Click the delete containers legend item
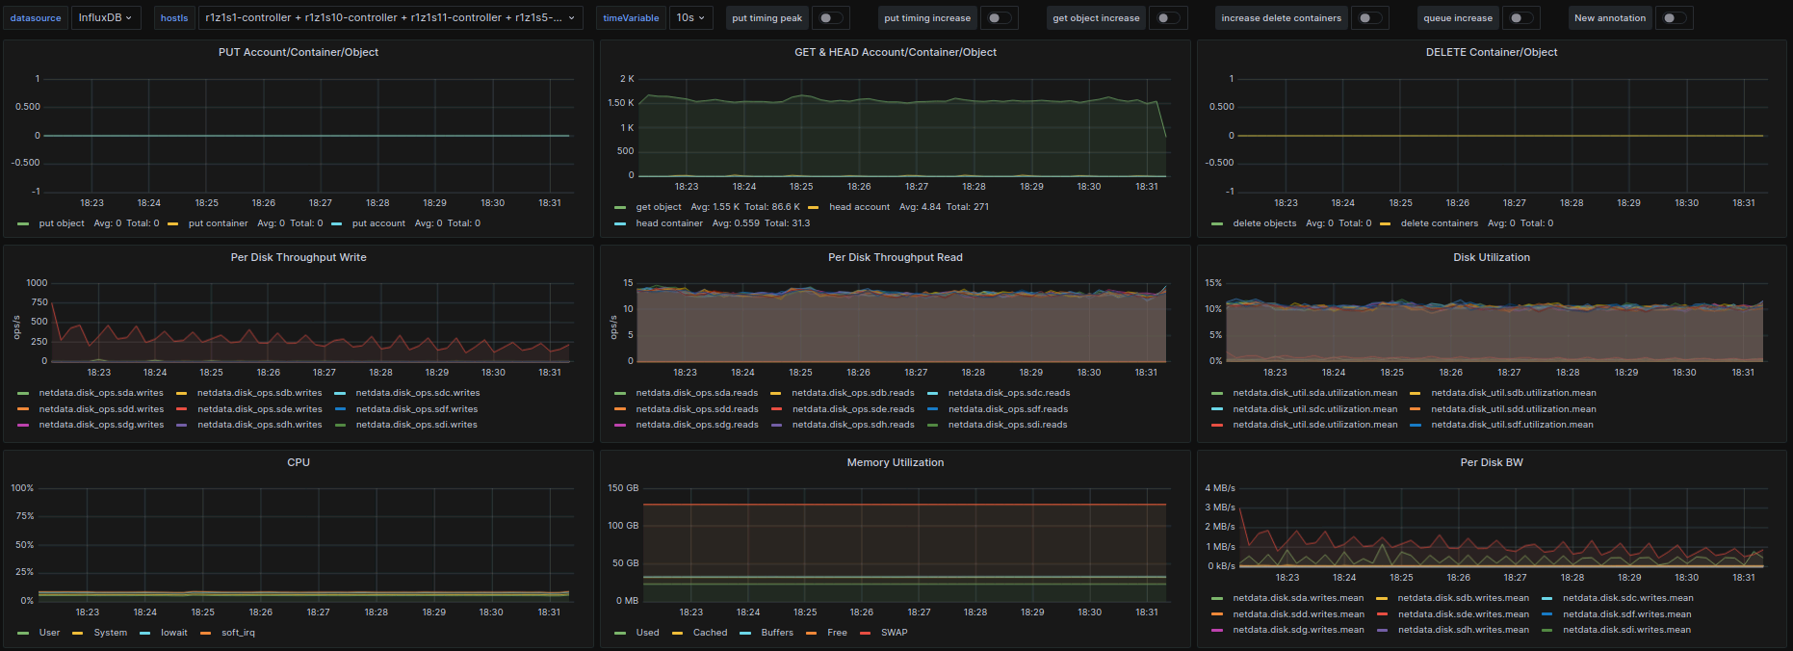The width and height of the screenshot is (1793, 651). click(x=1439, y=223)
